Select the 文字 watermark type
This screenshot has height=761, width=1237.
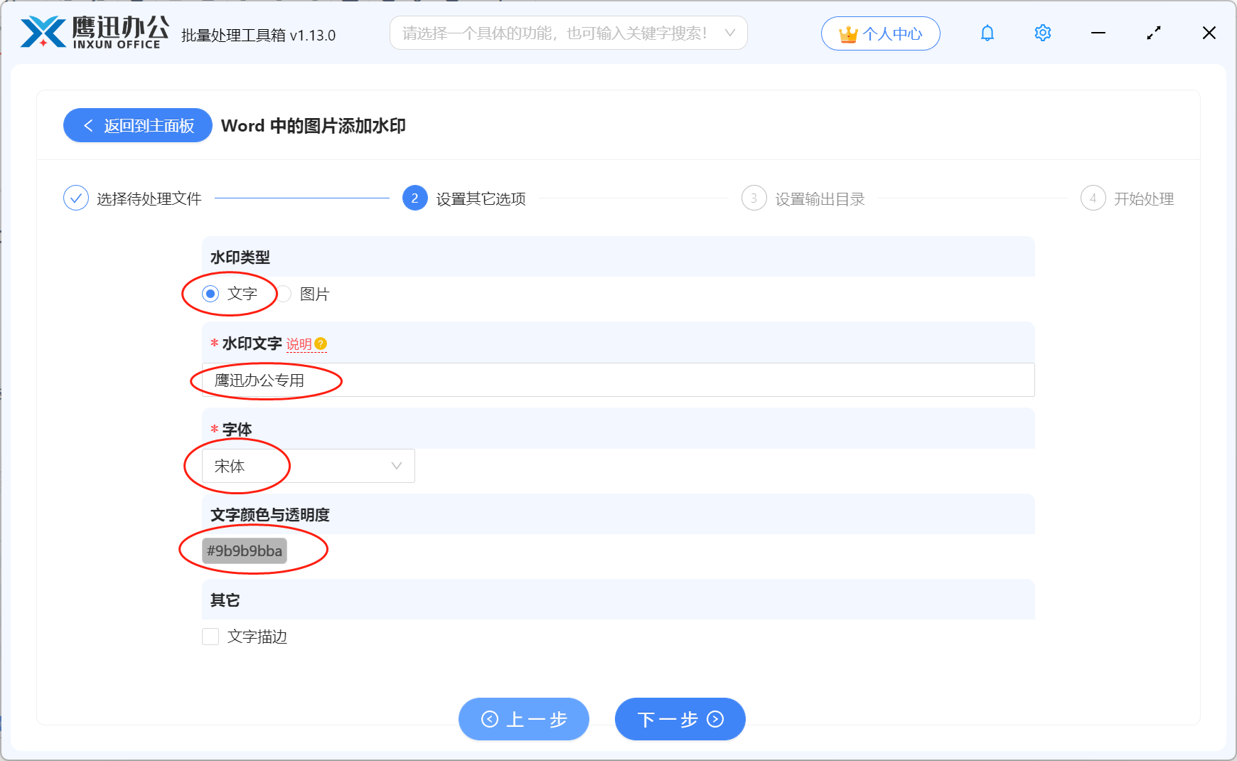(210, 293)
